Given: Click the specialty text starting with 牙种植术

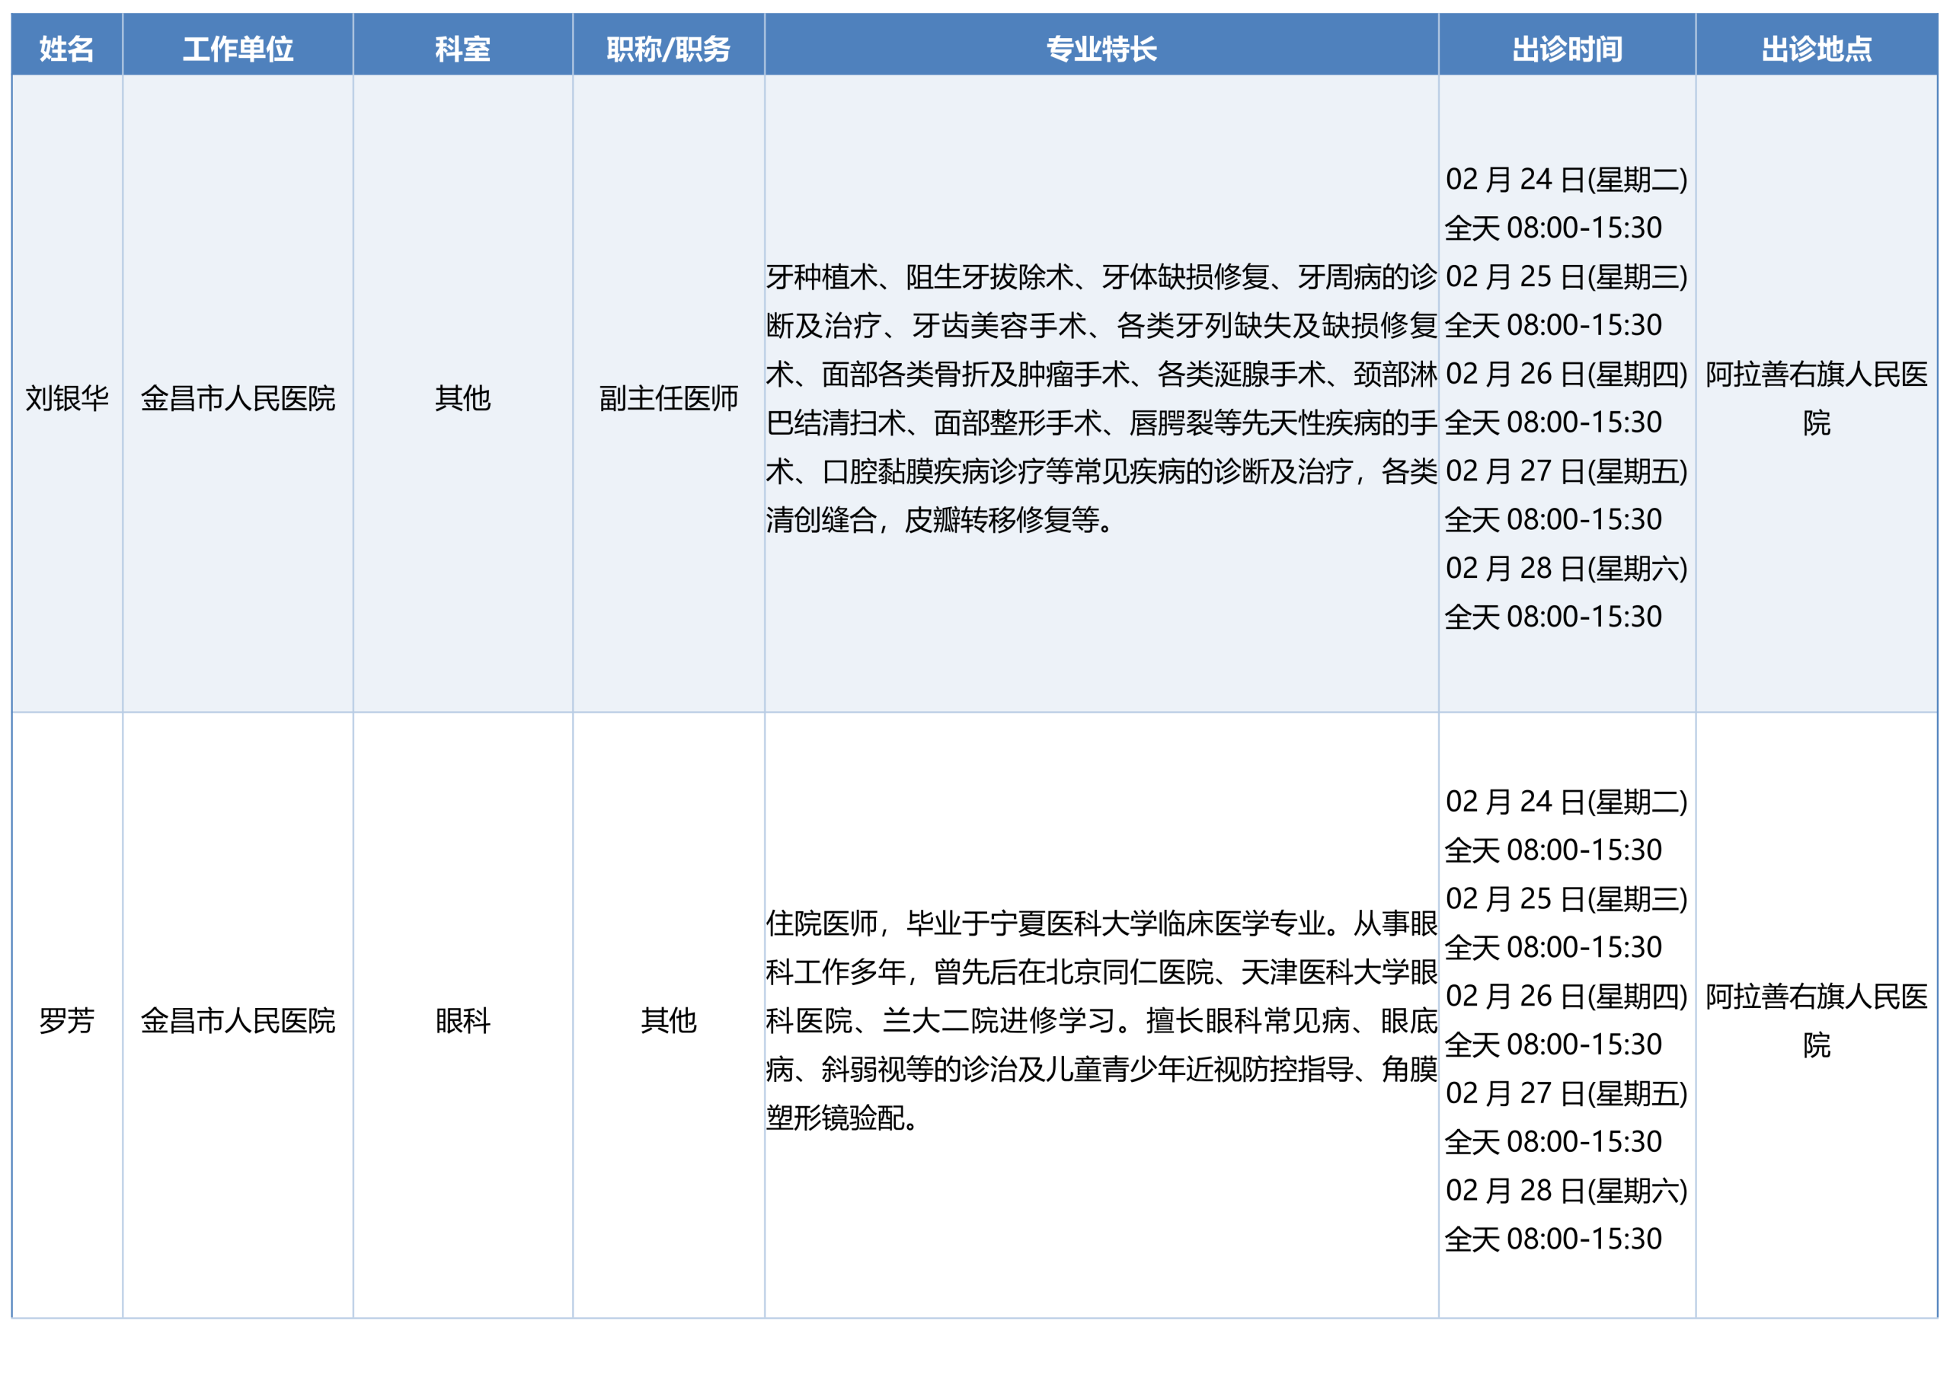Looking at the screenshot, I should (x=1101, y=398).
